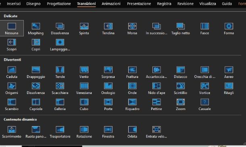Choose the Cubo transition
The height and width of the screenshot is (147, 246).
[x=84, y=104]
